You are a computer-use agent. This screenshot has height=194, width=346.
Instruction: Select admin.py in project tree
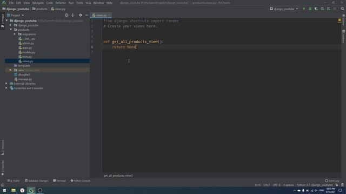tap(28, 43)
